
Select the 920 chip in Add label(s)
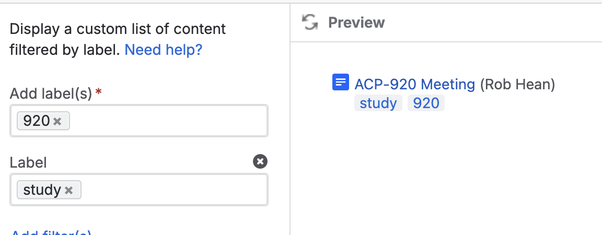tap(36, 121)
